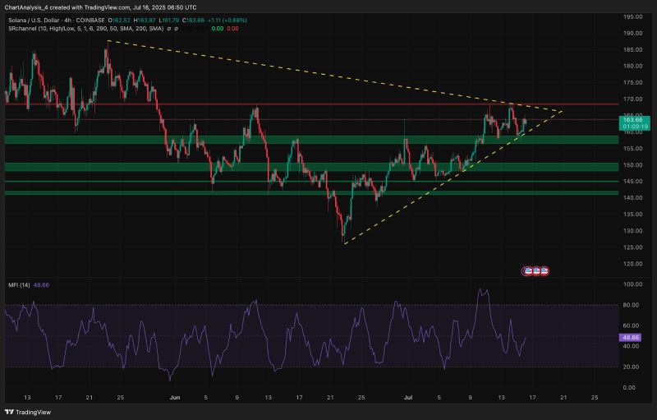Click the upper yellow dashed descending trendline

pos(328,76)
